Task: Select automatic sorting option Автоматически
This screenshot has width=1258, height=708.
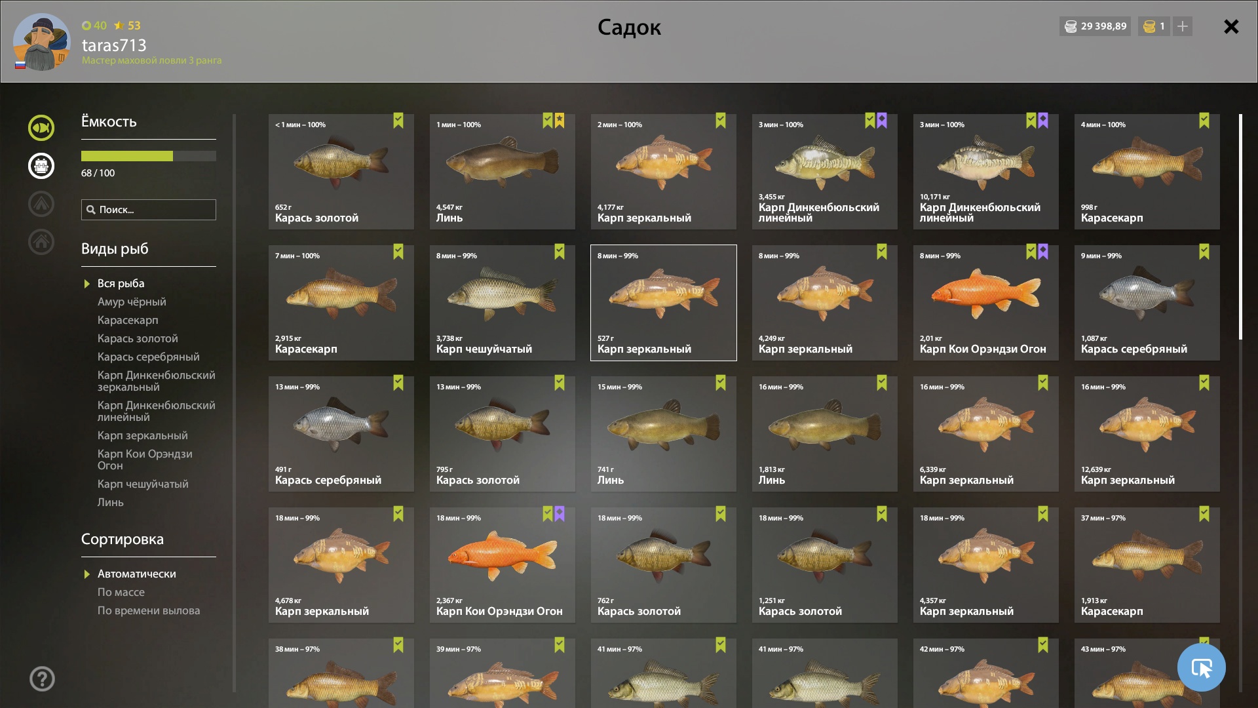Action: coord(137,574)
